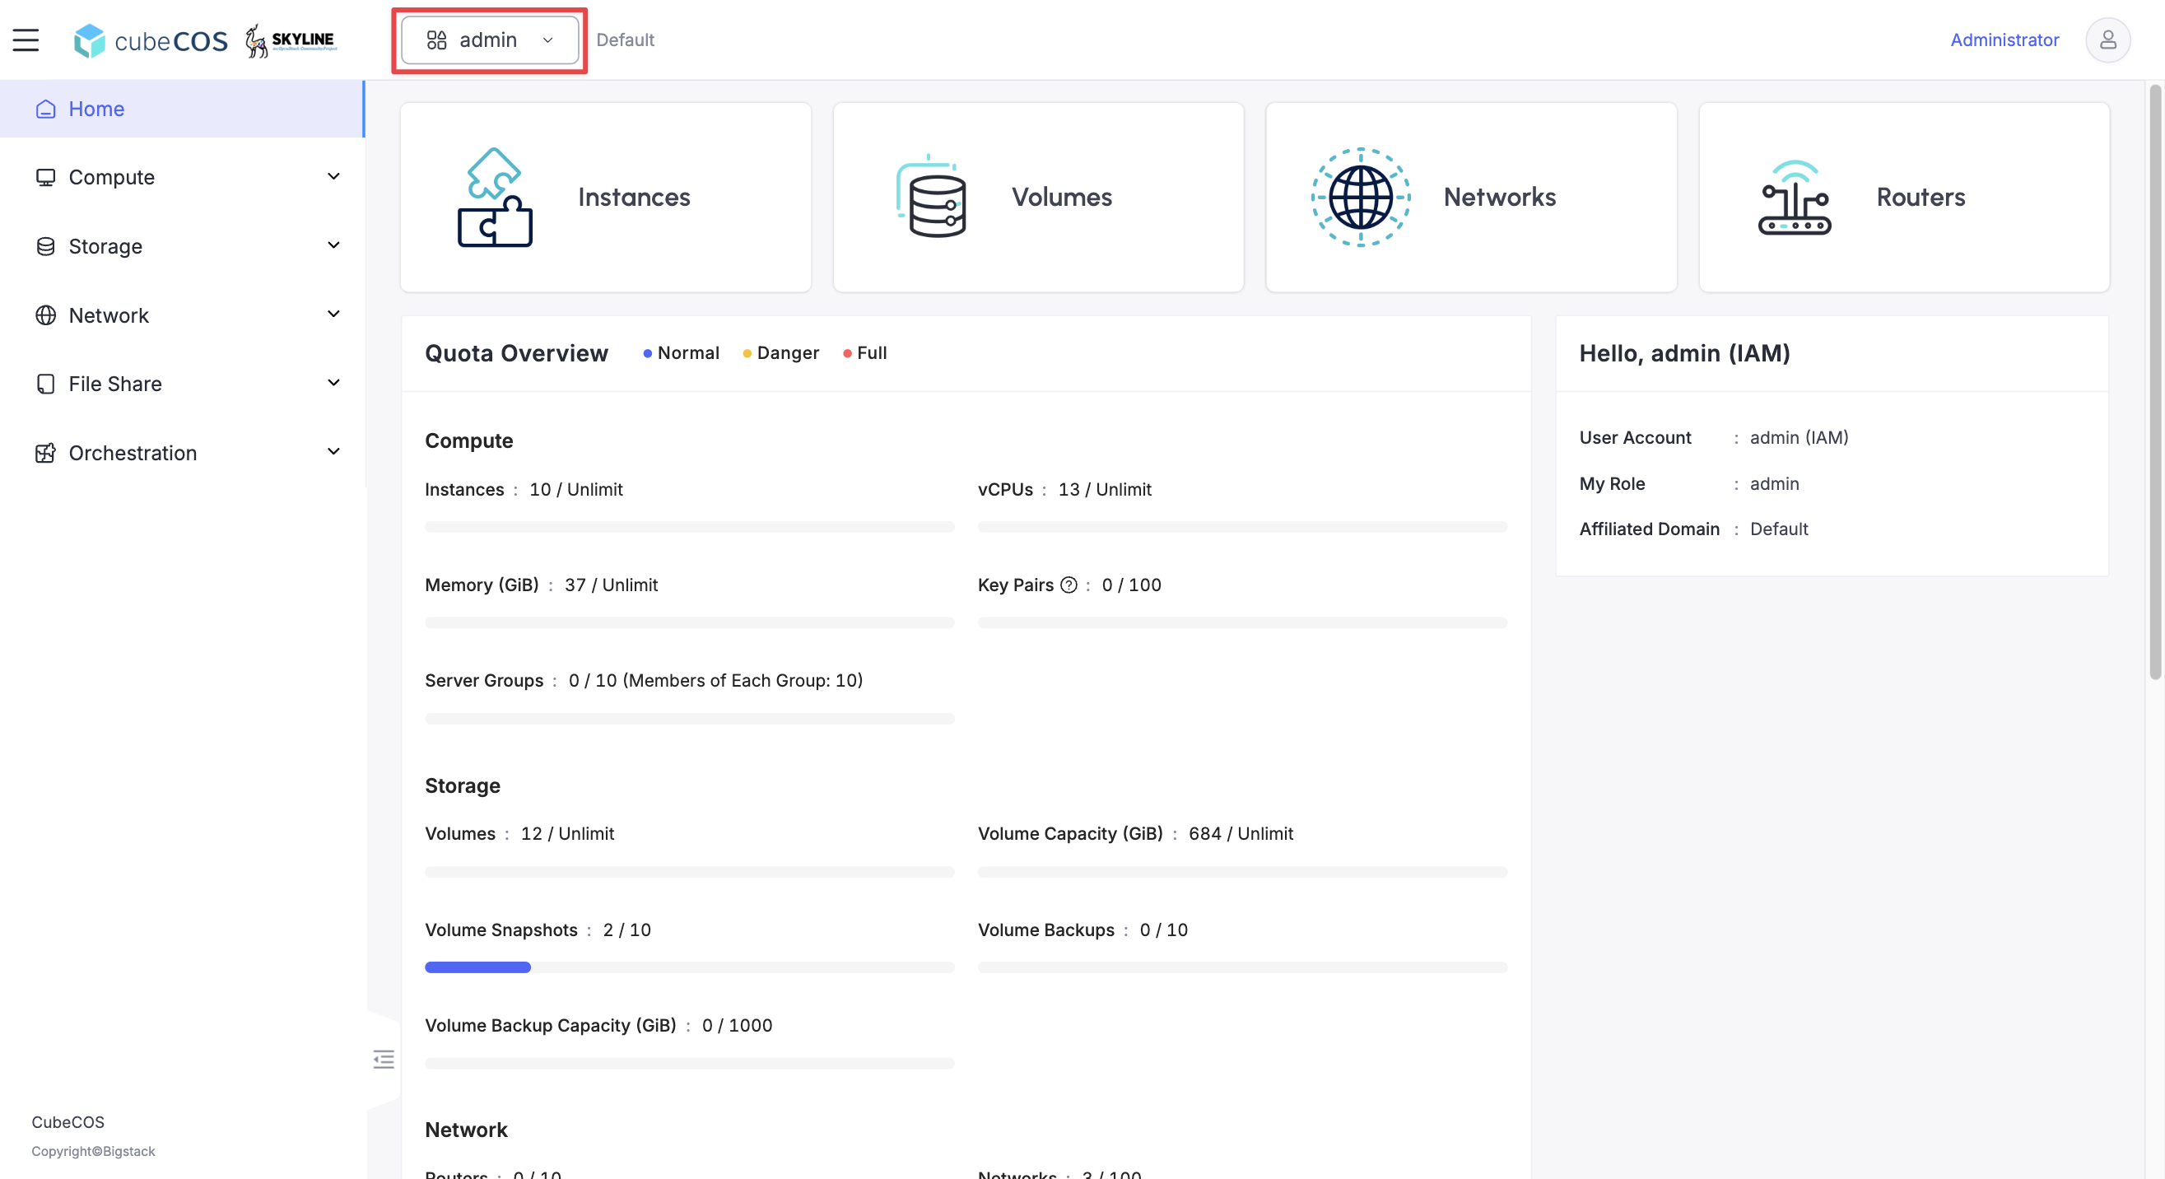Click the Compute monitor icon
Screen dimensions: 2165x1179
click(x=45, y=177)
